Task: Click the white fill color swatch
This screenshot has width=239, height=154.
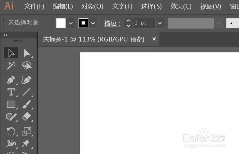Action: (x=61, y=23)
